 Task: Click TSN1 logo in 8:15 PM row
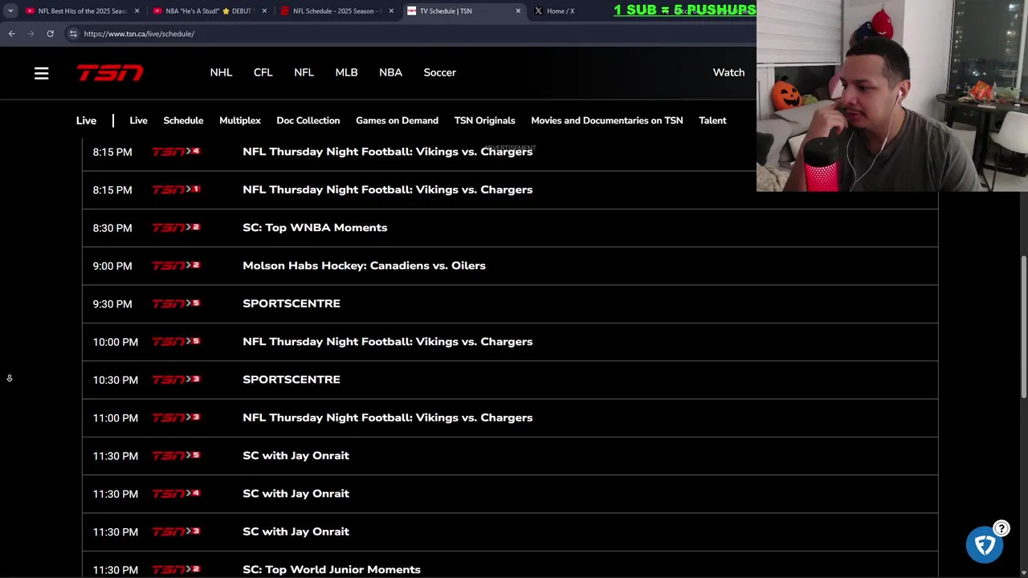[176, 189]
